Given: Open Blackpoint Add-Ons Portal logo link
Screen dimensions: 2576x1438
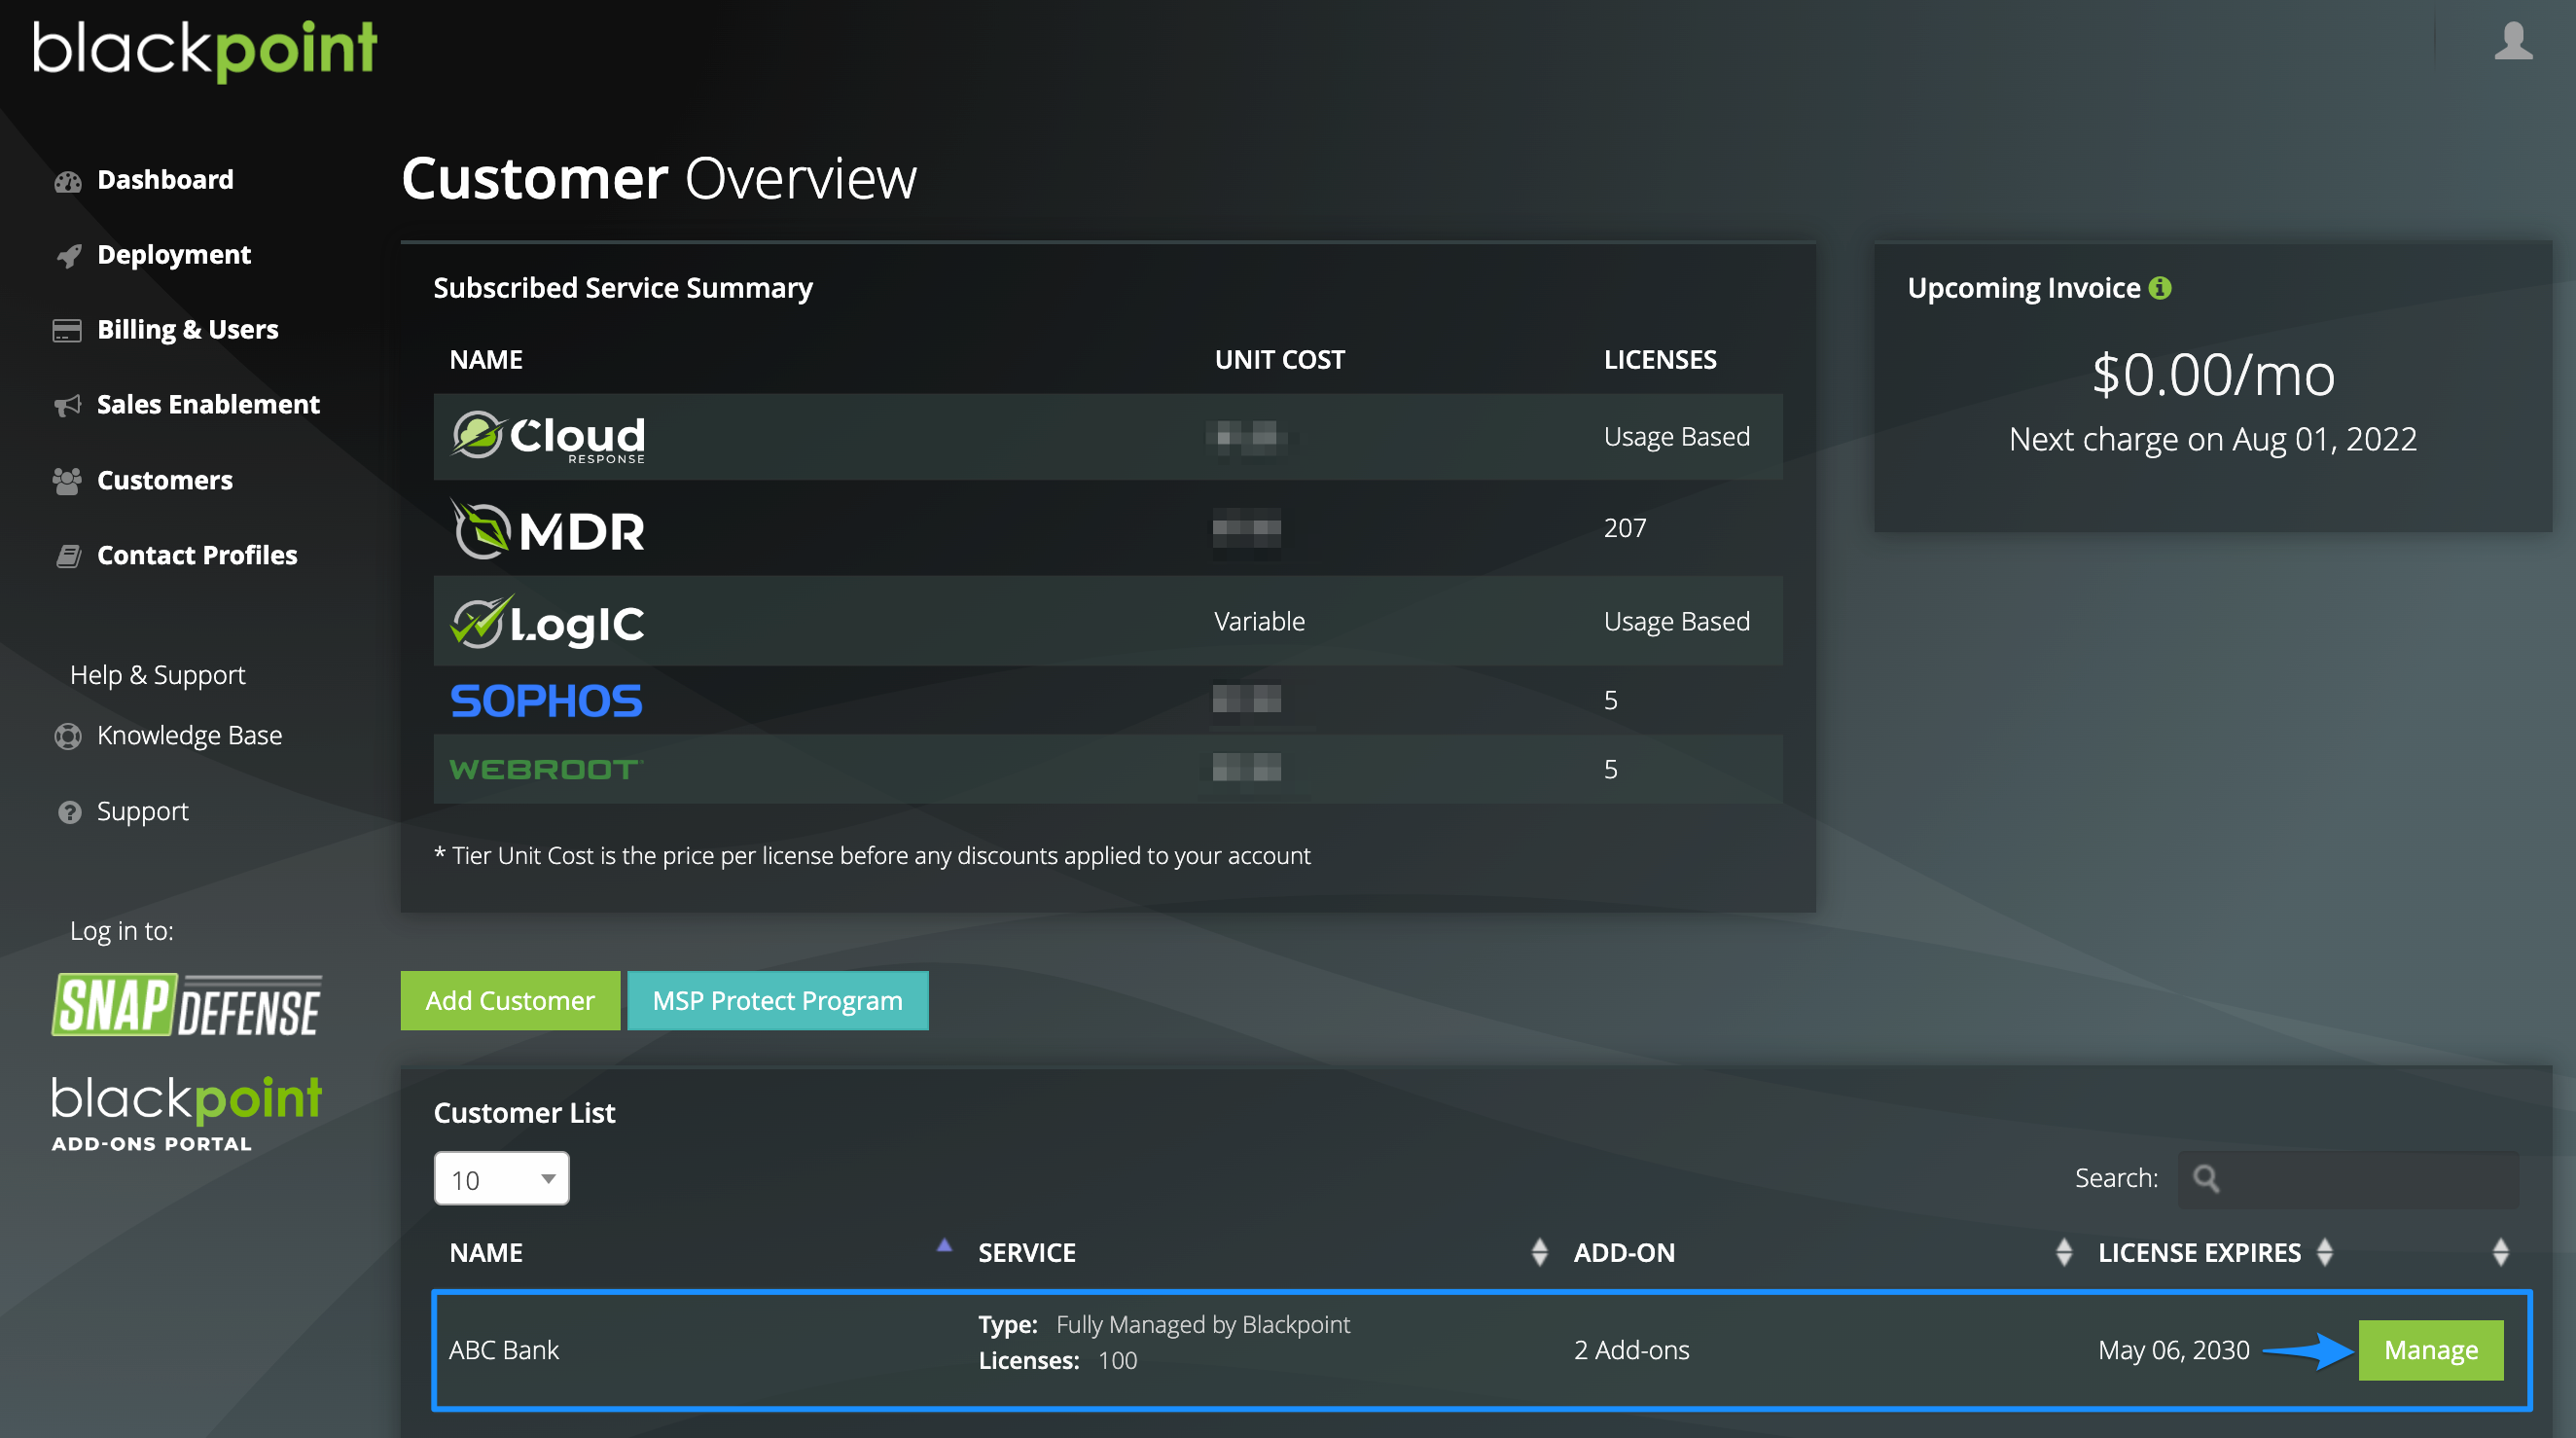Looking at the screenshot, I should (187, 1113).
